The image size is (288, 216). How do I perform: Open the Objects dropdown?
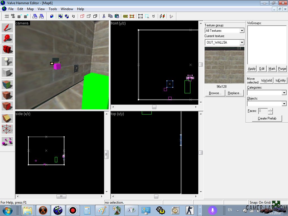[284, 103]
